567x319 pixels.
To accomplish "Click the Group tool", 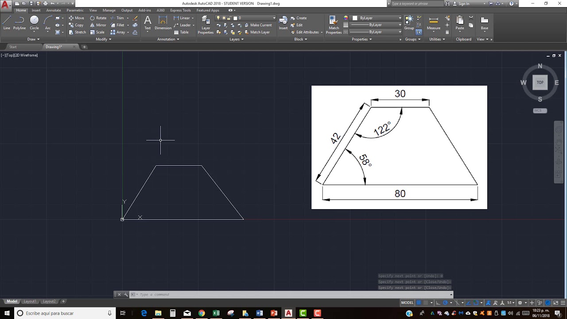I will click(x=409, y=23).
